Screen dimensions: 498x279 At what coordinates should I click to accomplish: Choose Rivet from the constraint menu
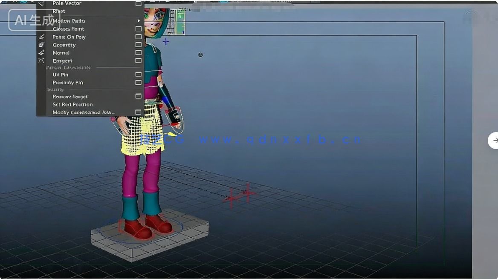click(x=59, y=12)
